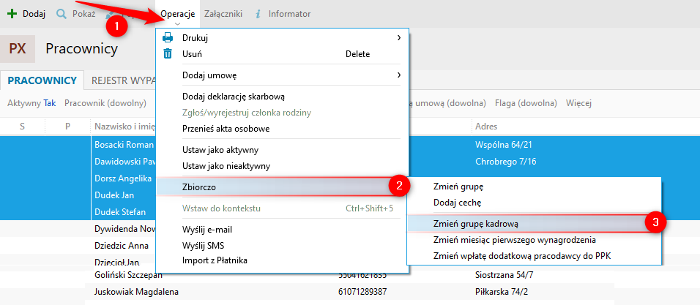This screenshot has height=305, width=700.
Task: Click the Informator info icon
Action: (x=258, y=14)
